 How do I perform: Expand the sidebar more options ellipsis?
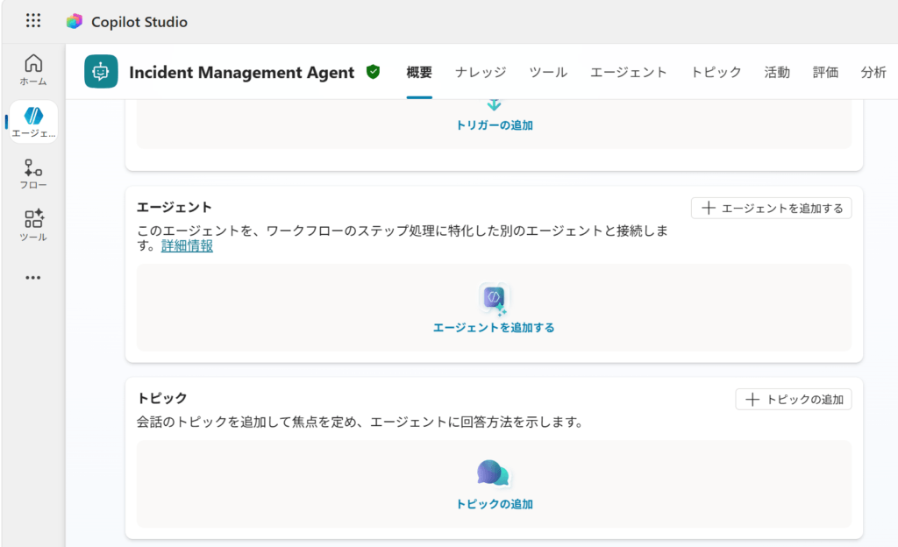tap(33, 278)
